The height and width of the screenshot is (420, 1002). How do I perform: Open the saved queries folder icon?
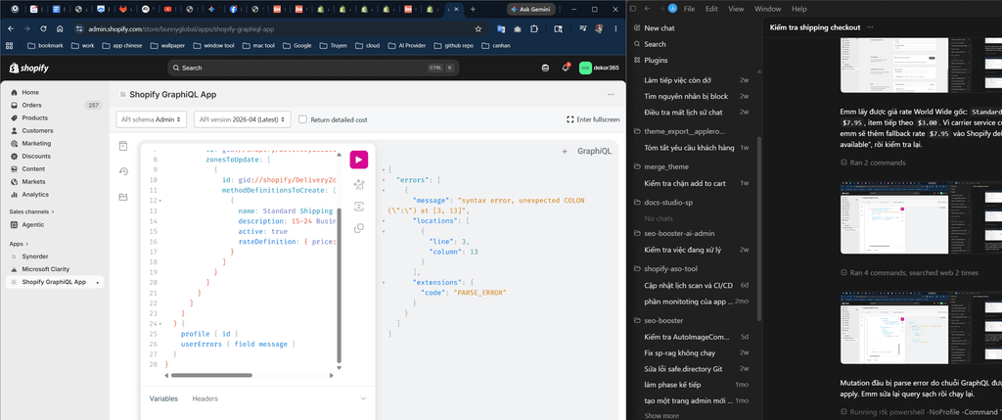(123, 196)
